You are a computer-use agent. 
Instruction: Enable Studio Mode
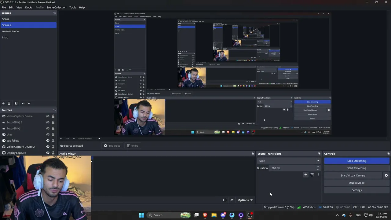click(x=356, y=183)
